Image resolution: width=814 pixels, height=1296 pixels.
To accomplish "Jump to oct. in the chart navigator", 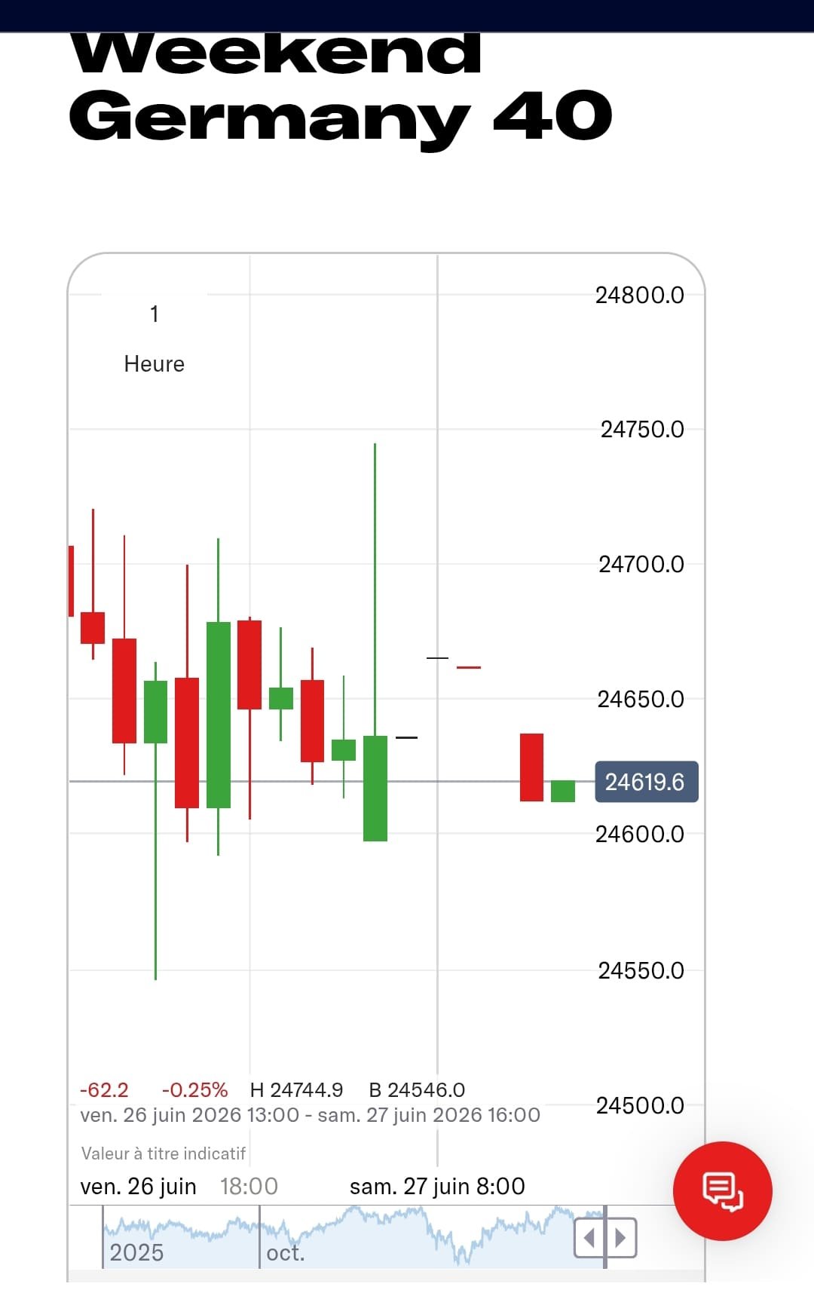I will click(286, 1252).
